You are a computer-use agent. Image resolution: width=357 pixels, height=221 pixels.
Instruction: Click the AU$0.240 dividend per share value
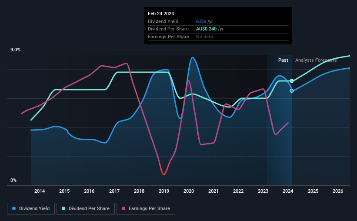coord(206,29)
